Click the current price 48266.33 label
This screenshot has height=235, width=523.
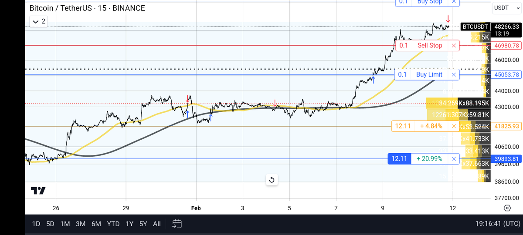506,27
